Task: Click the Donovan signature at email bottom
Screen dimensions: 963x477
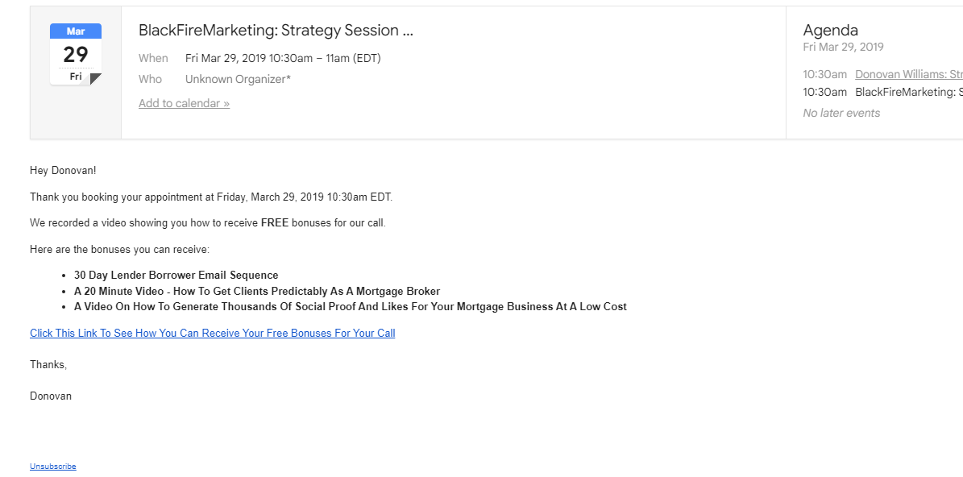Action: click(x=51, y=396)
